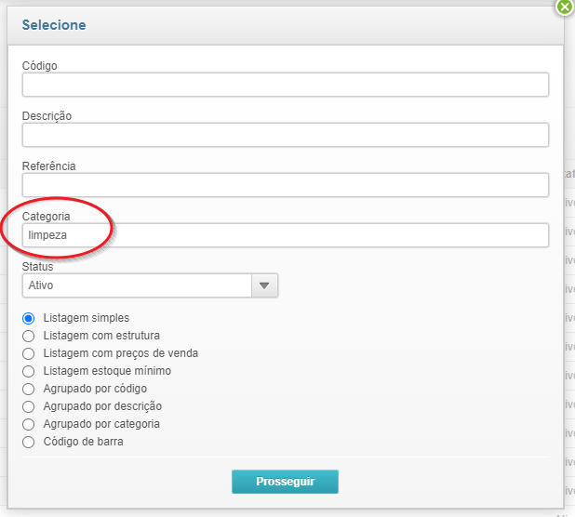Click the Categoria field containing limpeza
Image resolution: width=575 pixels, height=517 pixels.
285,235
